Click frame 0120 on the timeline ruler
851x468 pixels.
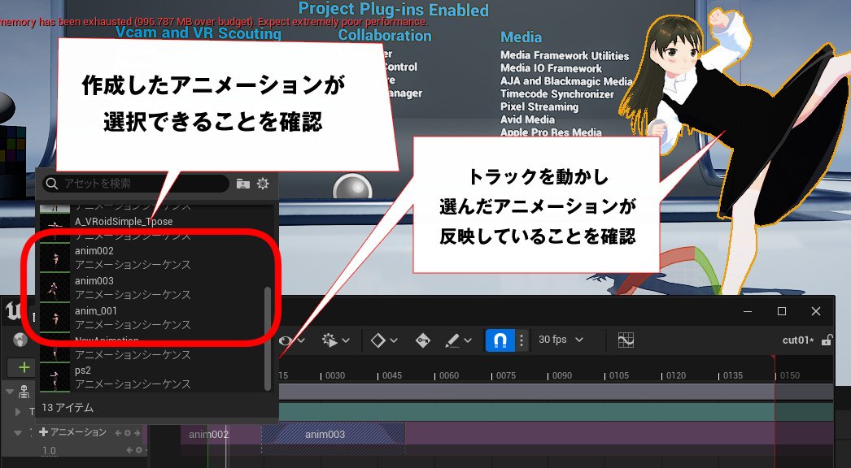(x=676, y=375)
